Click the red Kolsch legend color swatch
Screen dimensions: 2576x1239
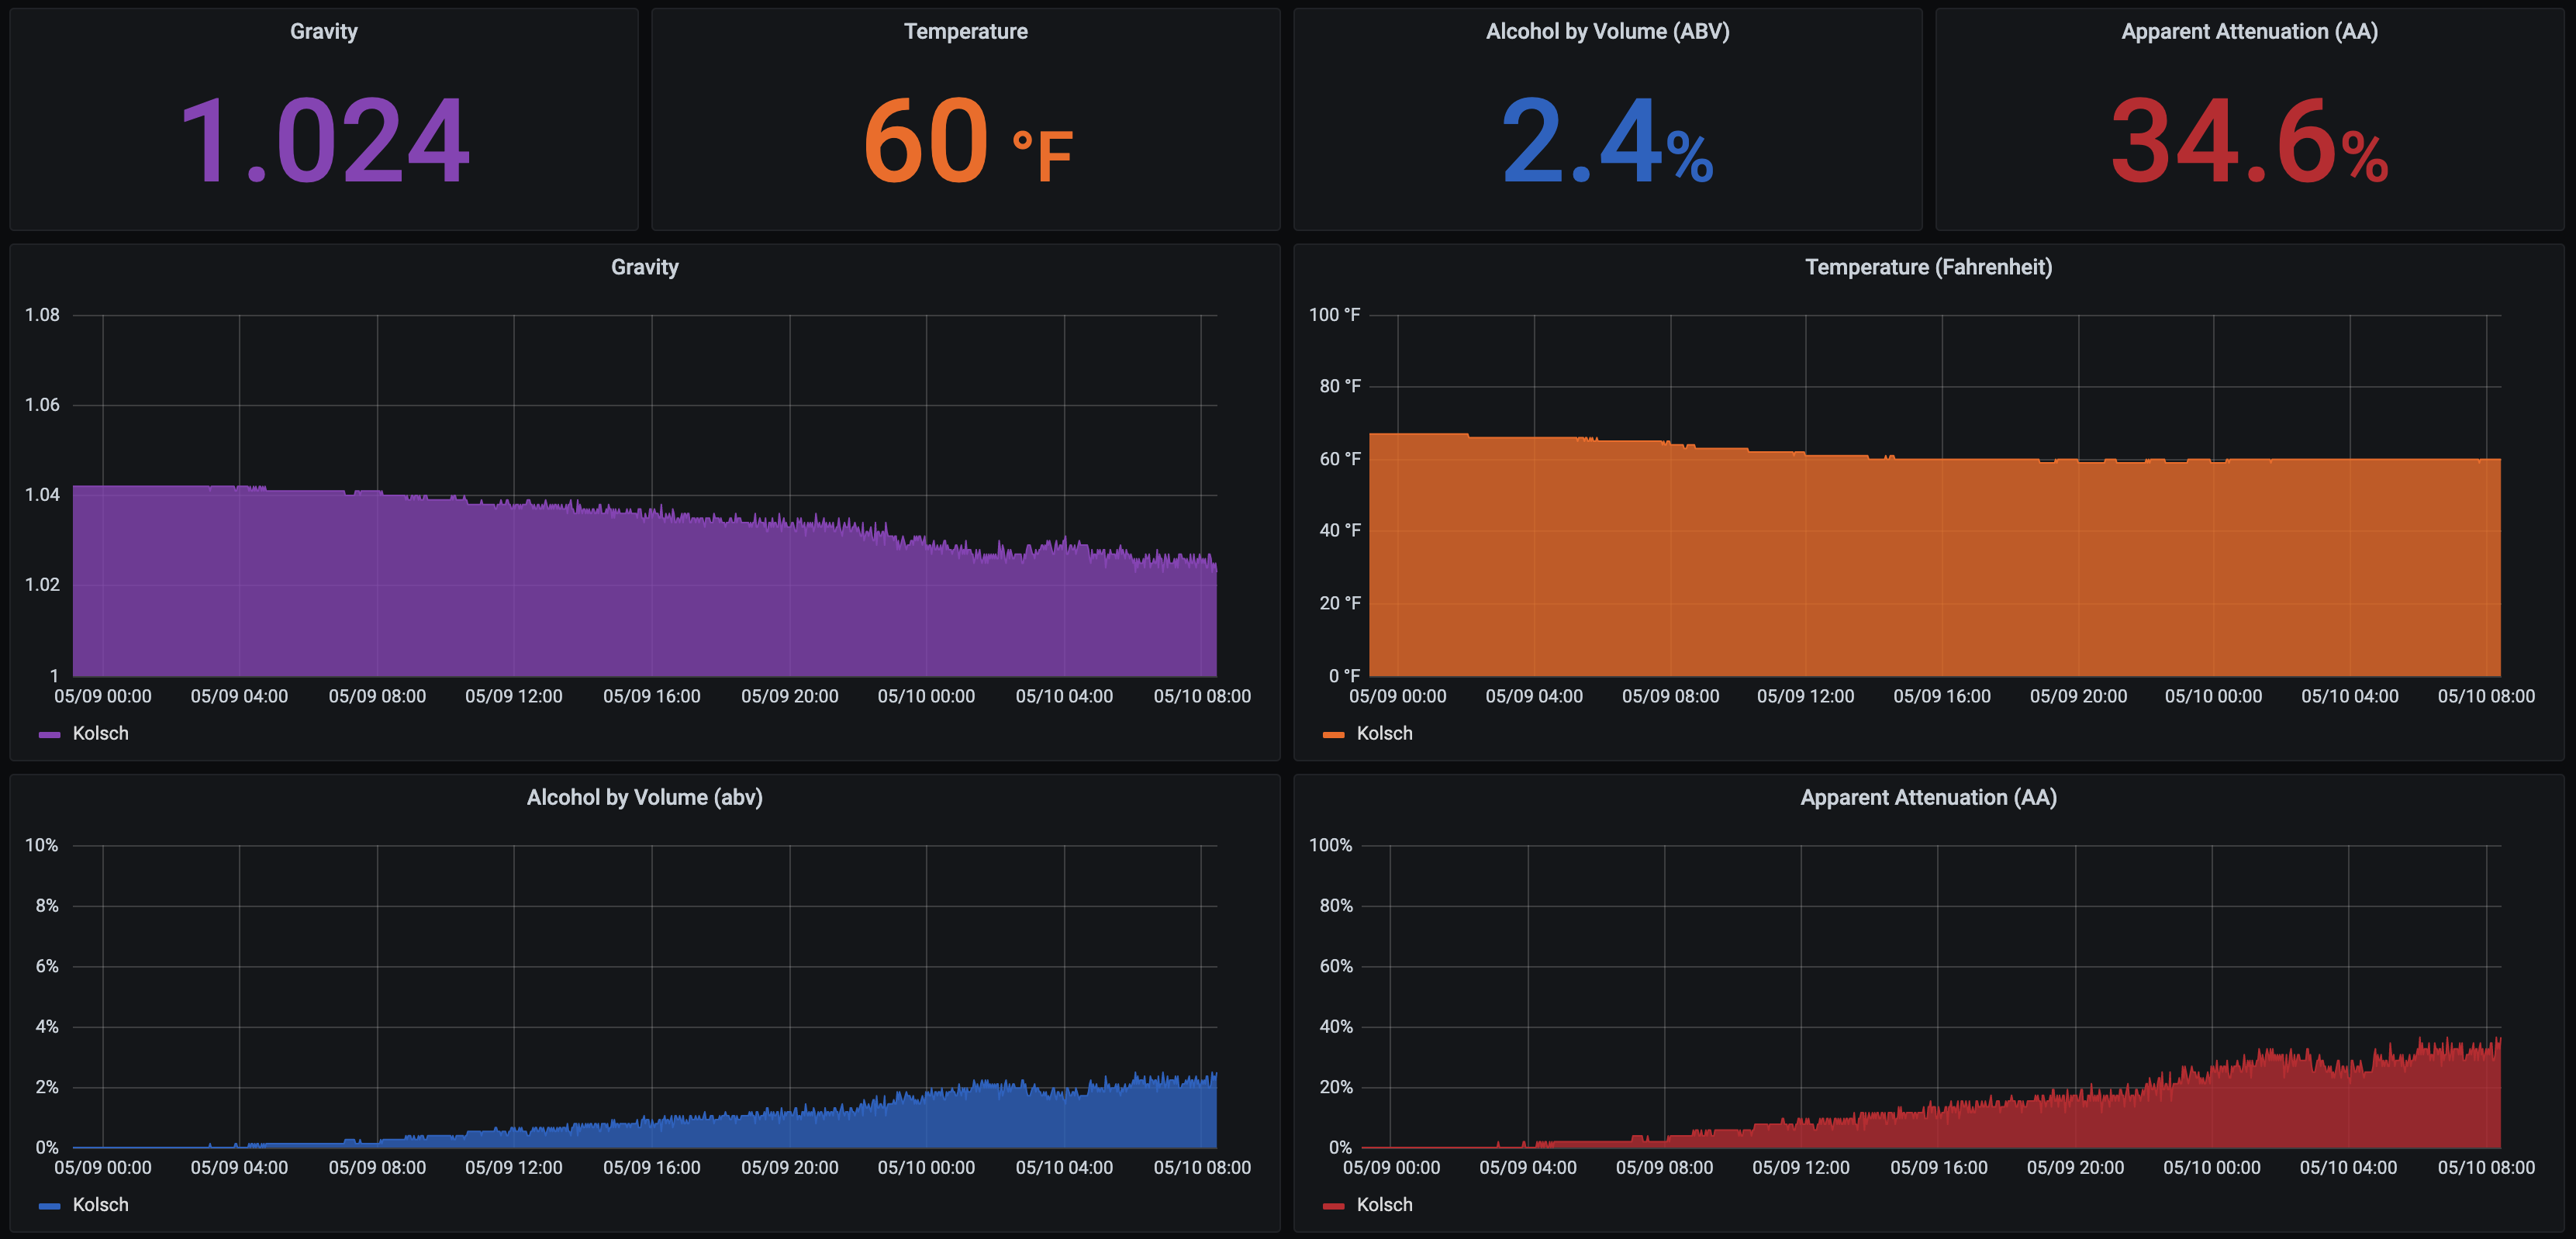click(1333, 1206)
